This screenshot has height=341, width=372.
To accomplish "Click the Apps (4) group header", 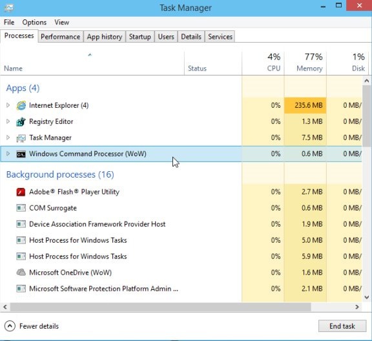I will point(23,88).
